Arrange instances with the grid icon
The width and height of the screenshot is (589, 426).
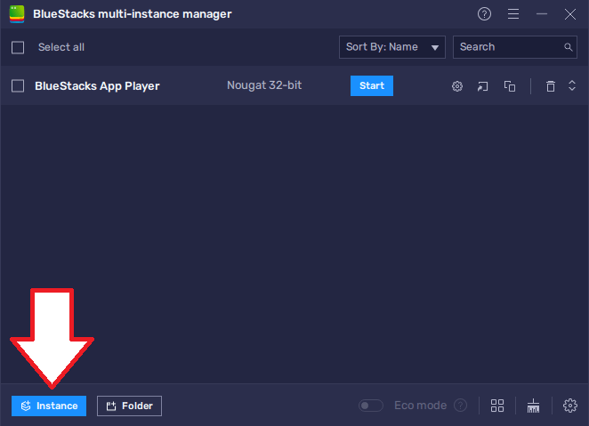click(497, 406)
